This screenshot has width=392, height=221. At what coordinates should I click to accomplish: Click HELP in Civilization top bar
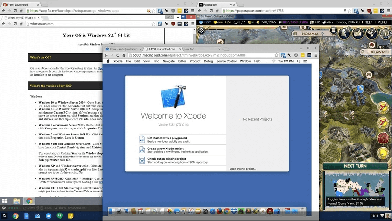tap(369, 22)
